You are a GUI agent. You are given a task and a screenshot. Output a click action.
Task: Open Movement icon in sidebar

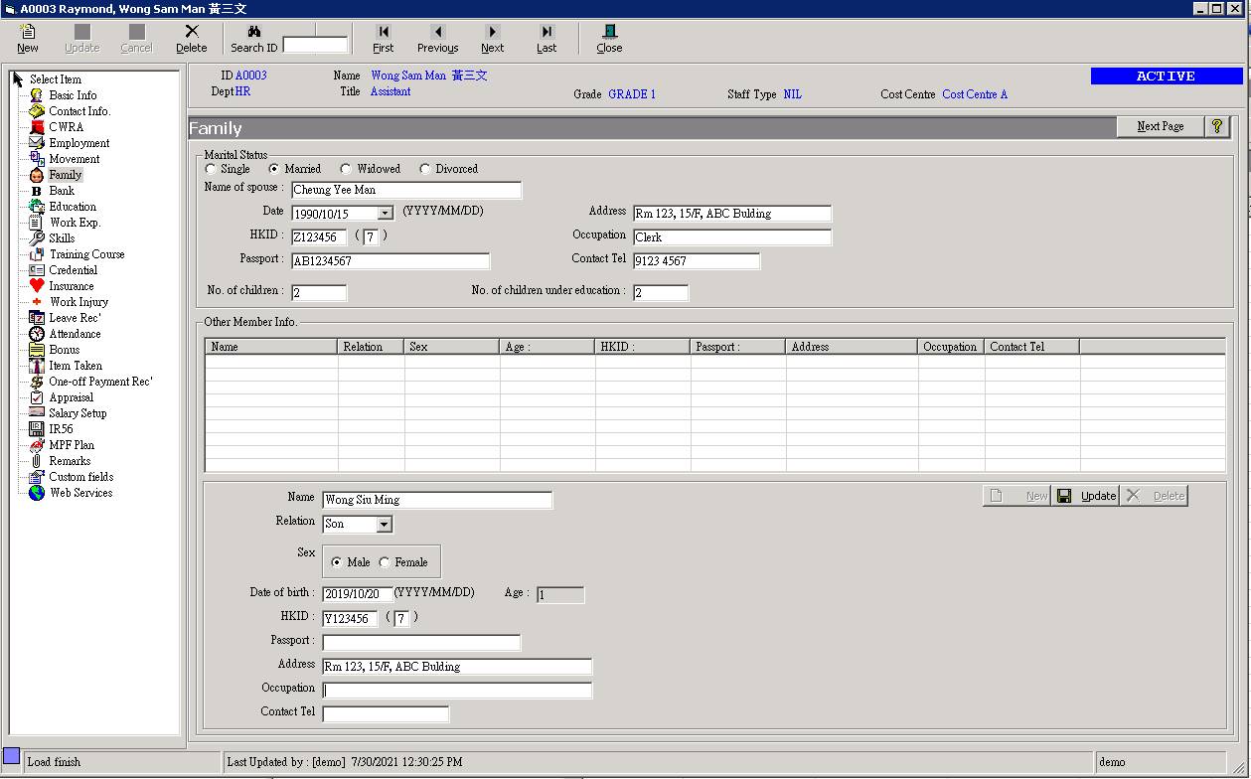37,159
